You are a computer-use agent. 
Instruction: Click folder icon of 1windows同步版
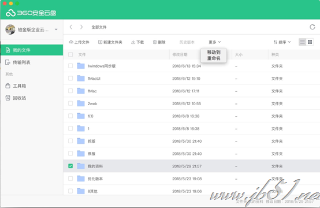tap(81, 66)
